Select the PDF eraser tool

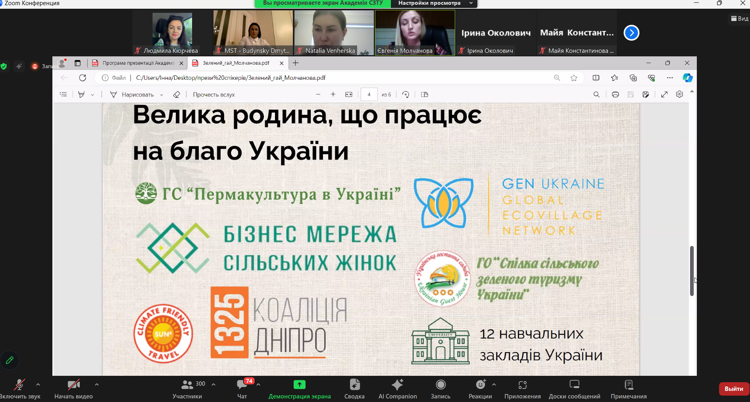(x=177, y=94)
